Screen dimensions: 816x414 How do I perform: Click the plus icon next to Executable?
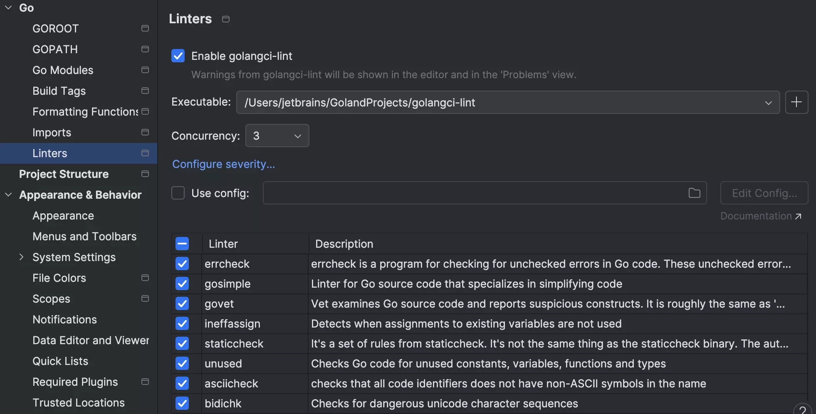click(x=796, y=102)
